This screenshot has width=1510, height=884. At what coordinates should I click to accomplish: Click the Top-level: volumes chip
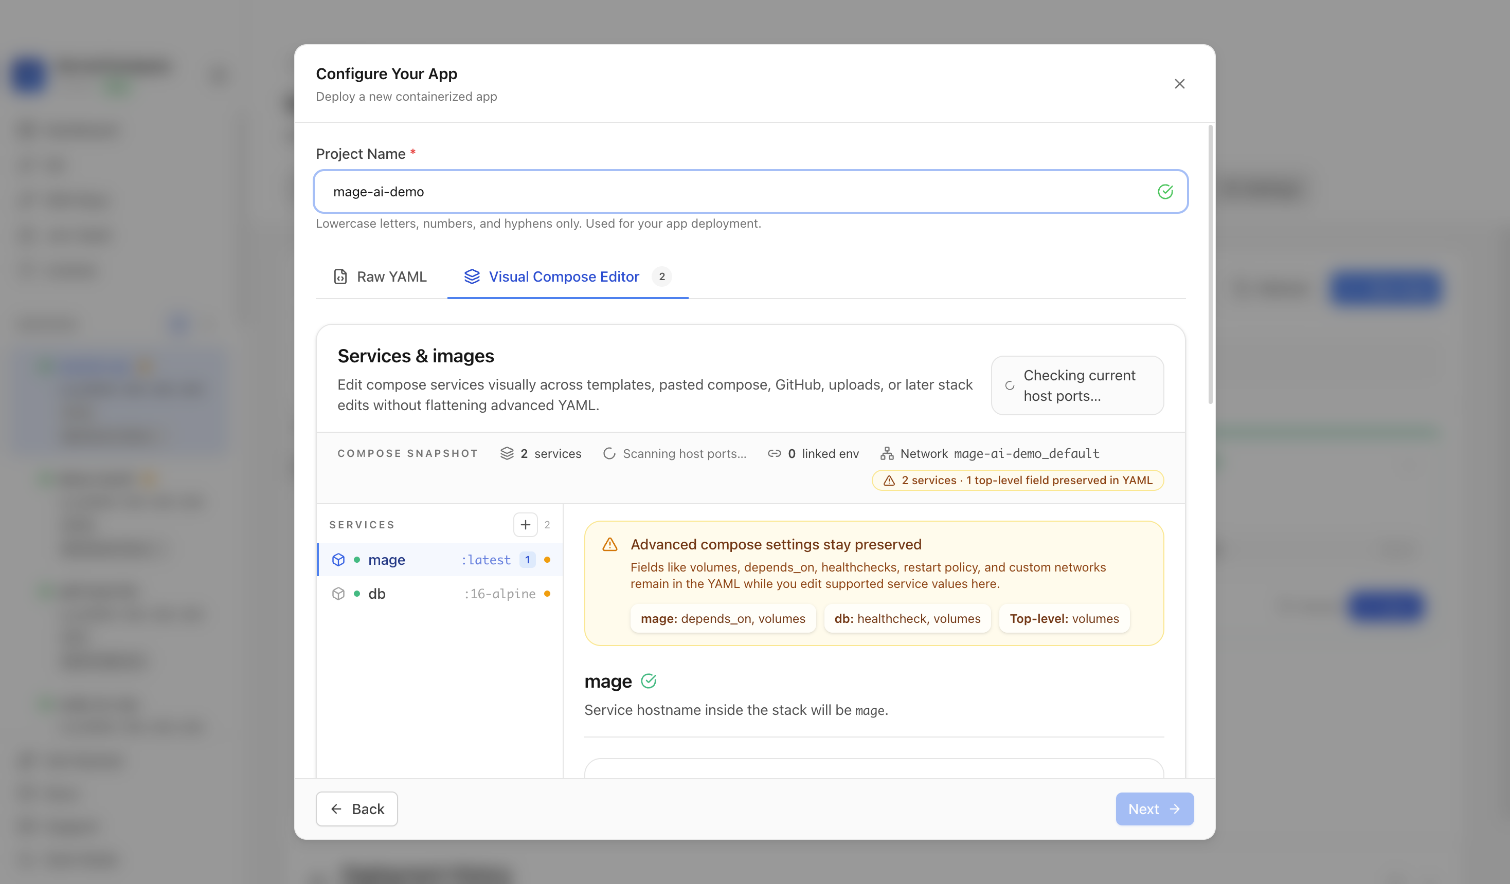point(1064,619)
